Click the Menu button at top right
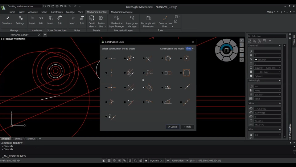296x167 pixels. [271, 12]
